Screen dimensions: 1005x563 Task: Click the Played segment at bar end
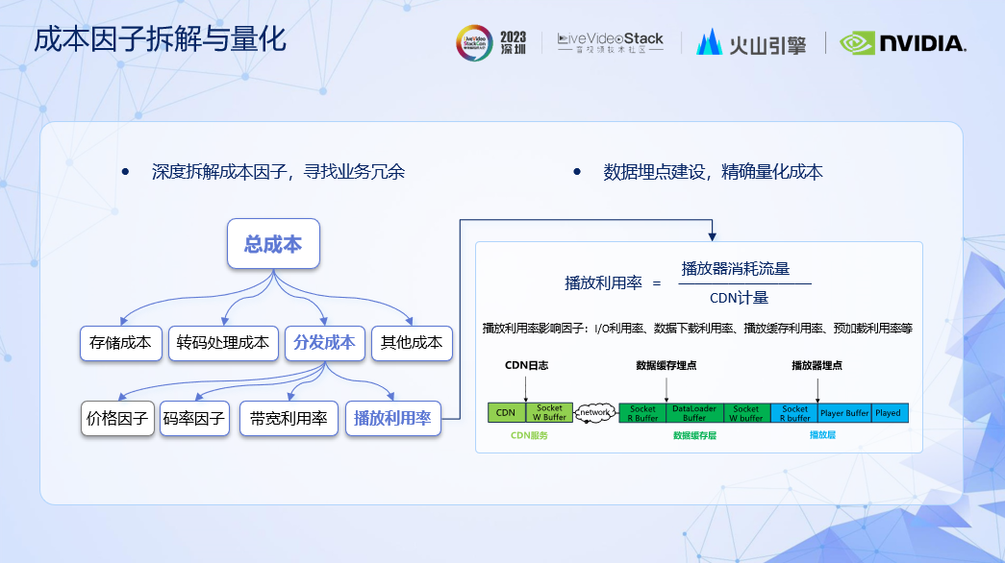coord(888,413)
